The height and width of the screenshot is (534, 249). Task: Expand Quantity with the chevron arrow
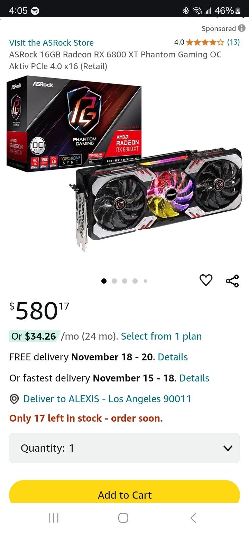tap(228, 449)
